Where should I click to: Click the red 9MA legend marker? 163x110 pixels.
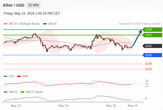(x=19, y=76)
